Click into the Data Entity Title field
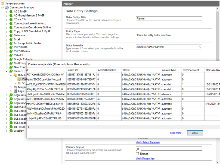Image resolution: width=220 pixels, height=165 pixels. 169,19
